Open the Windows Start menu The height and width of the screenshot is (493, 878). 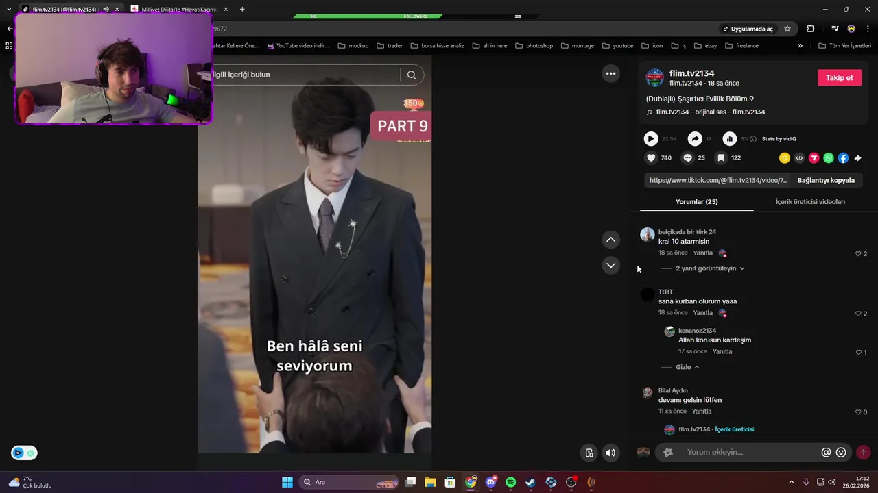tap(287, 482)
